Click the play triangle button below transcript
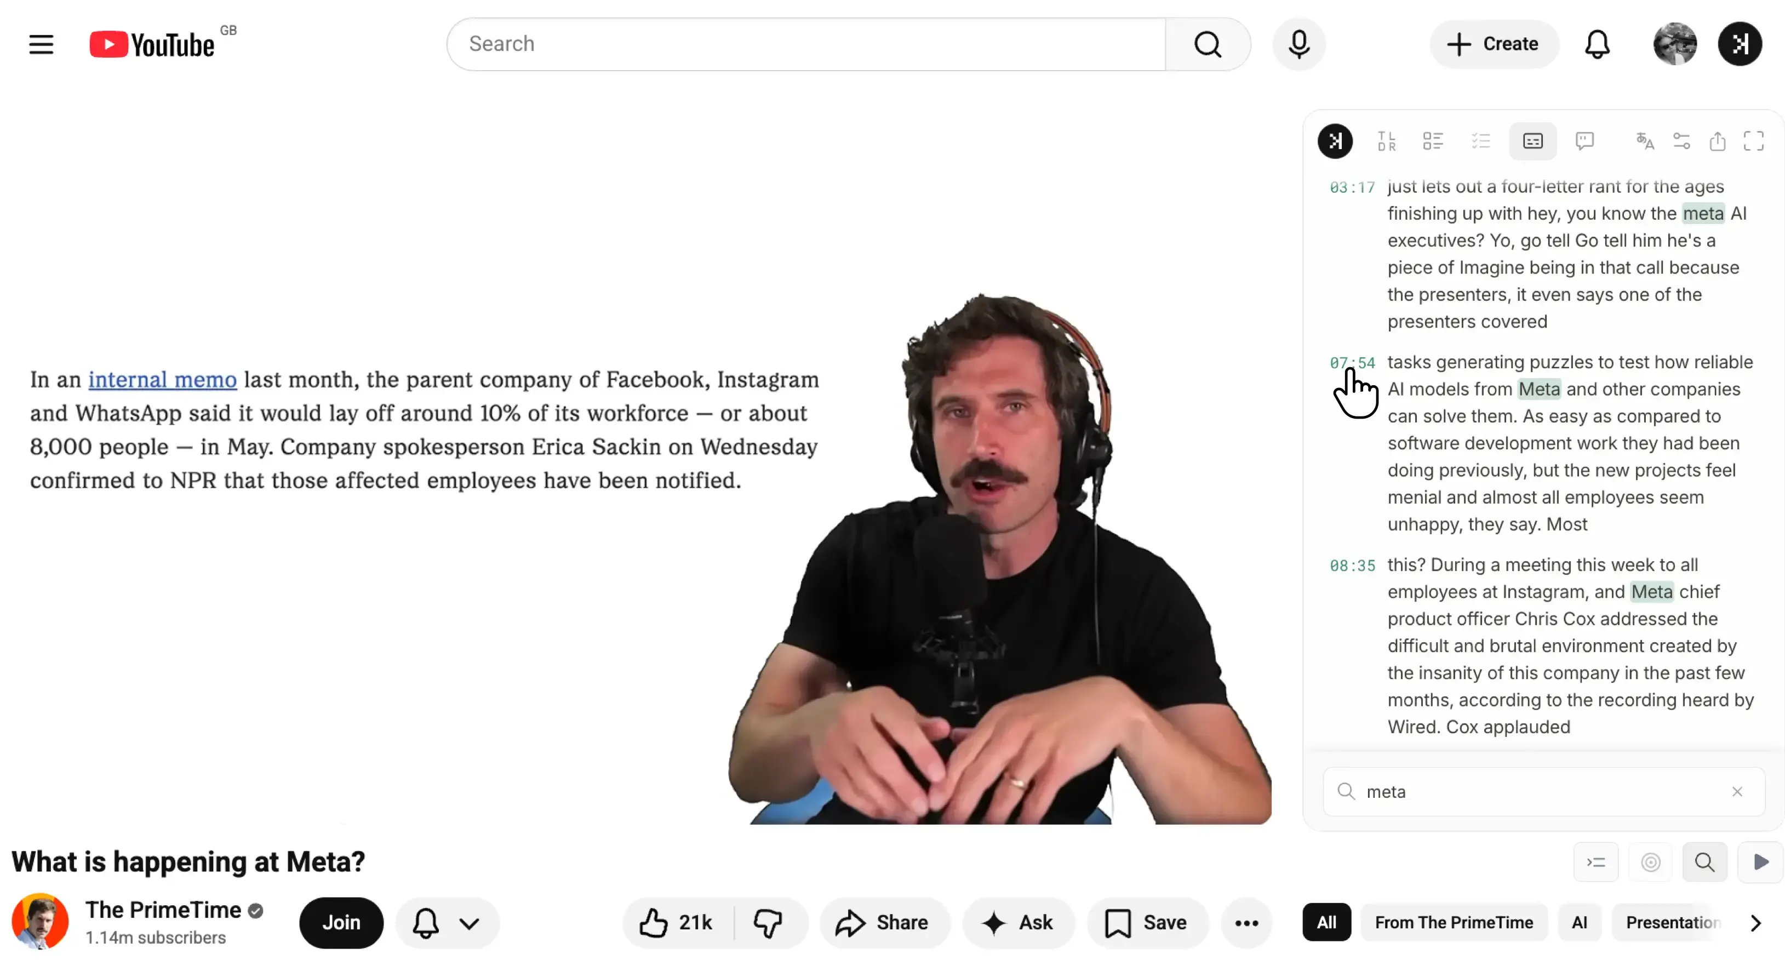This screenshot has height=965, width=1785. [1760, 863]
